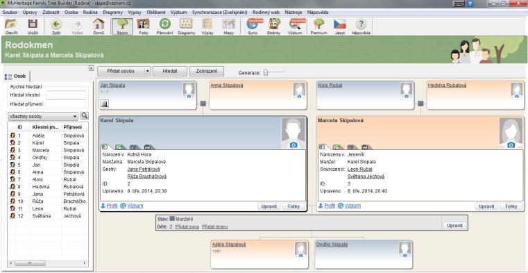The width and height of the screenshot is (528, 273).
Task: Open the Rodina menu
Action: [90, 12]
